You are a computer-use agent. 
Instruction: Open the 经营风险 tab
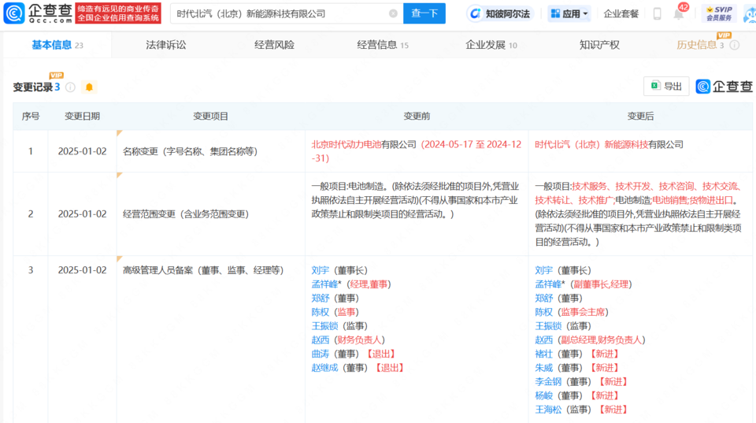[274, 45]
